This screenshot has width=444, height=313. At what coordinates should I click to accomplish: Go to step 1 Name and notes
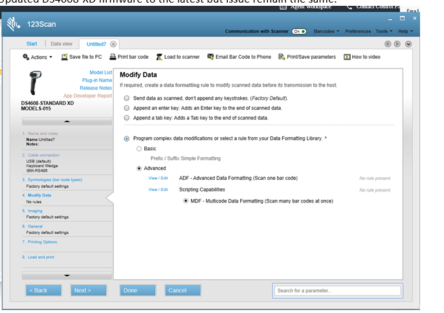43,133
